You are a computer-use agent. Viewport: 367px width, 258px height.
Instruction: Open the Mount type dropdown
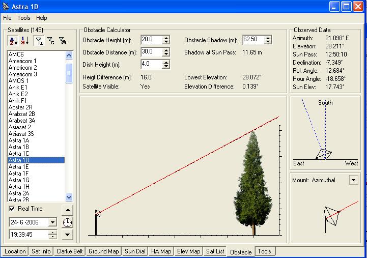[x=354, y=180]
